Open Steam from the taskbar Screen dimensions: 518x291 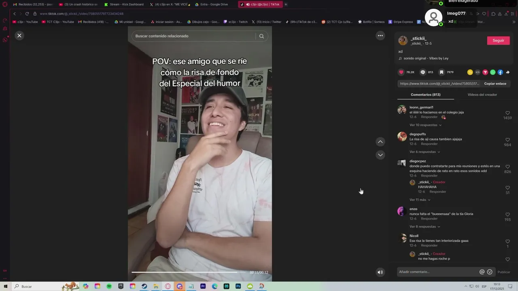tap(144, 286)
